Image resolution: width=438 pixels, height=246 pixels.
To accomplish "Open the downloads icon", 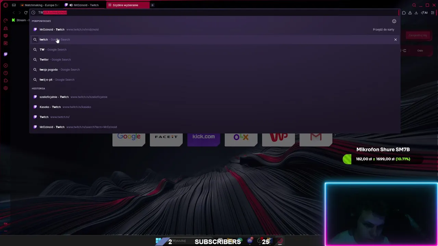I will (416, 13).
